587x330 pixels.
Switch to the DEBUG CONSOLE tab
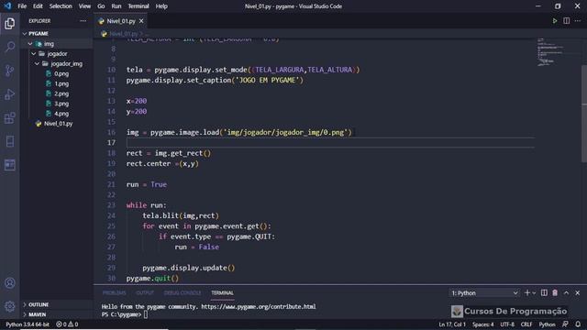coord(183,293)
